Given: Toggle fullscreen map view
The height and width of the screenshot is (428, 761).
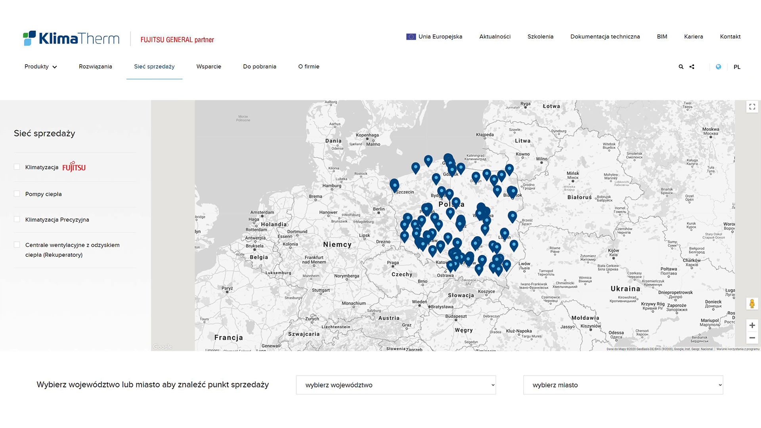Looking at the screenshot, I should point(752,107).
